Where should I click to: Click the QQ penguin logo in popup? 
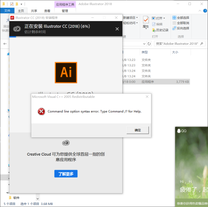(x=179, y=131)
